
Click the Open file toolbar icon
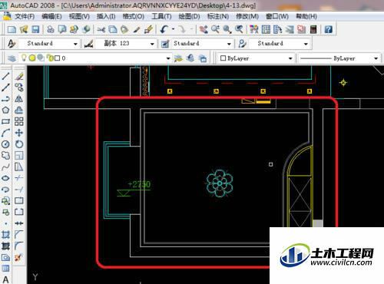coord(24,30)
